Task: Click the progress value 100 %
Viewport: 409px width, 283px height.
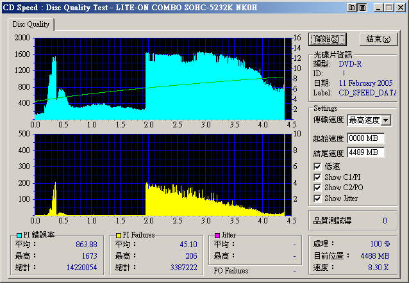Action: click(x=380, y=244)
